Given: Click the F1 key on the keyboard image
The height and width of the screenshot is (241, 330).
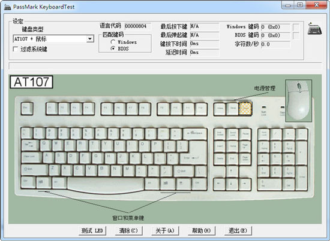Looking at the screenshot, I should click(x=52, y=109).
